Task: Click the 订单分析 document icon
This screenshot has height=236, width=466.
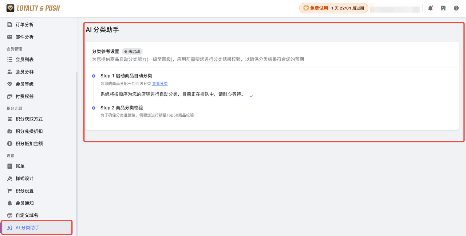Action: tap(10, 25)
